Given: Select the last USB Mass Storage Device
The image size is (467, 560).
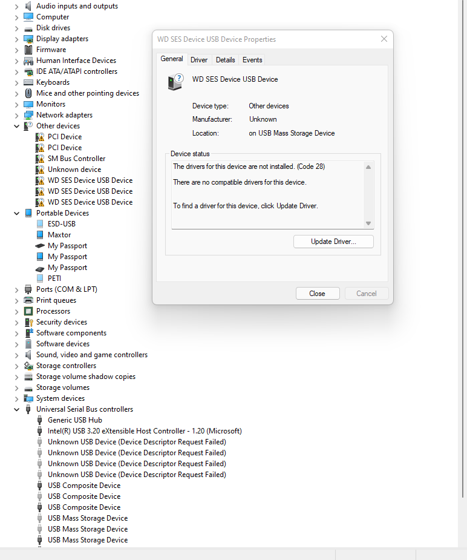Looking at the screenshot, I should (x=87, y=540).
